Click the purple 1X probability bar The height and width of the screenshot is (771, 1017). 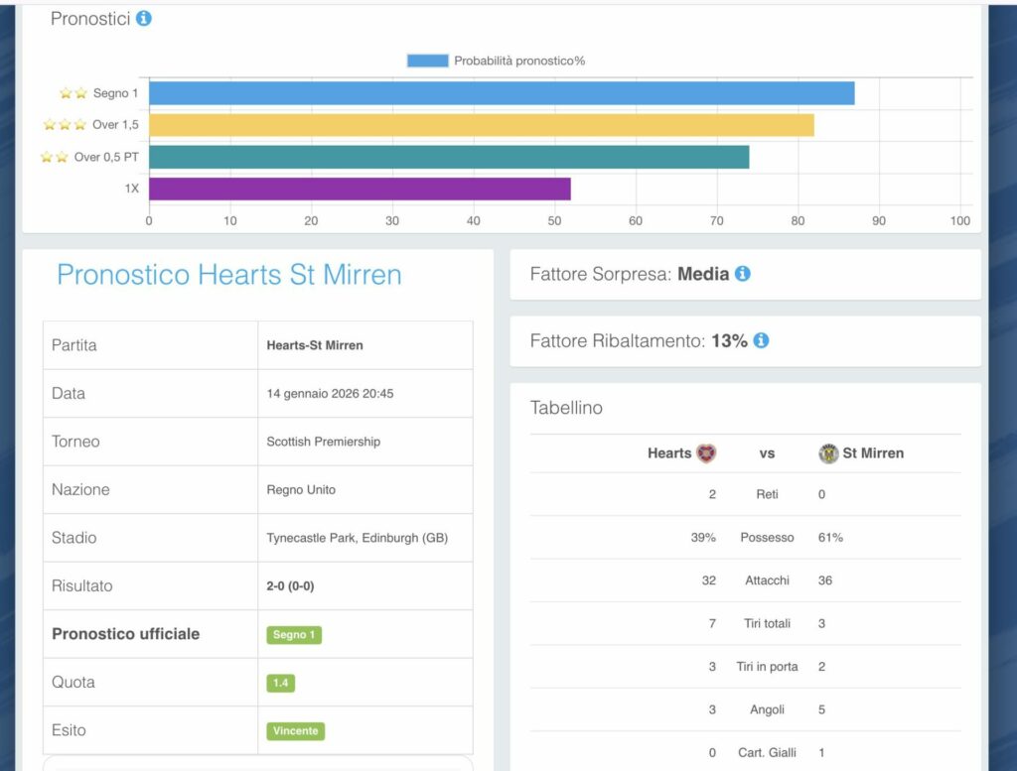click(360, 189)
